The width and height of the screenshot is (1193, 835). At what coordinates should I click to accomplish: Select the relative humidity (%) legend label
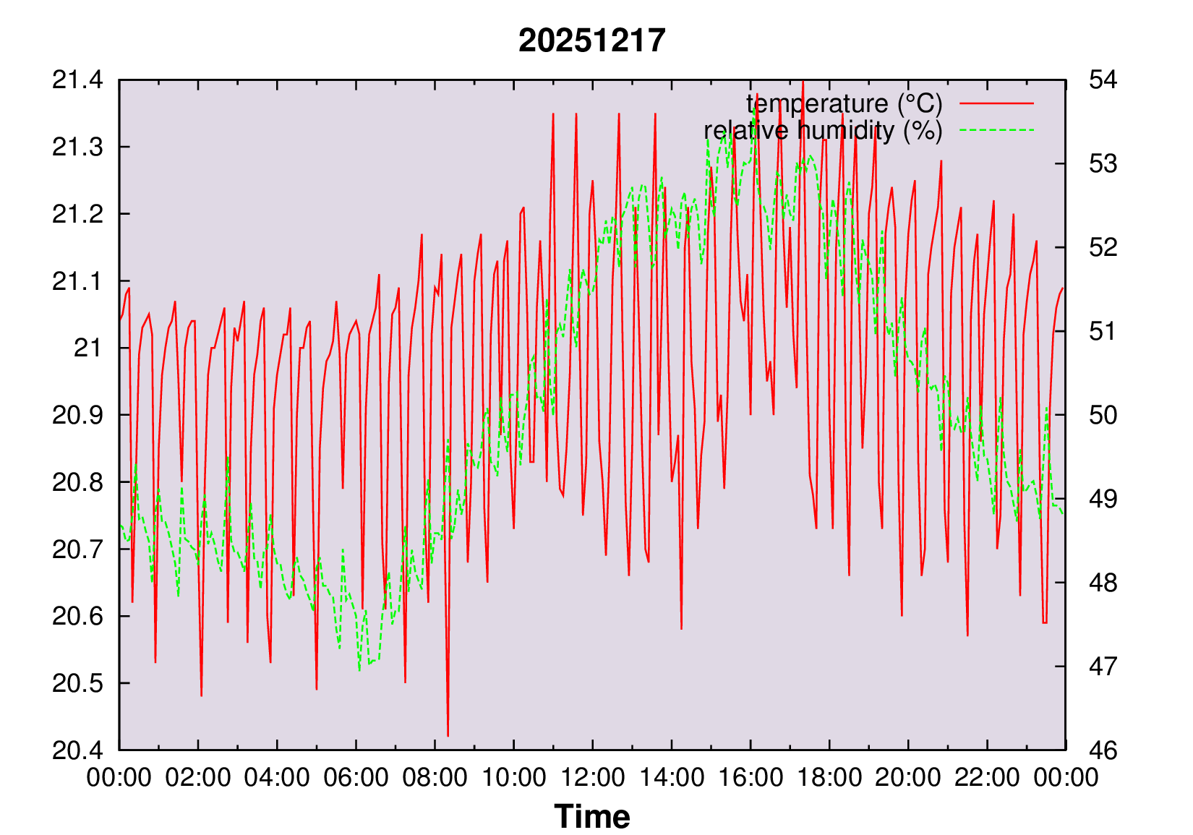[823, 131]
